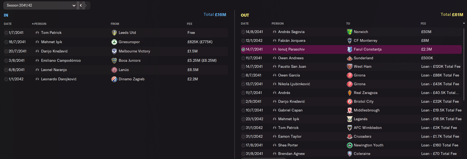Select the checkbox for Andrés Segovia transfer
The height and width of the screenshot is (159, 467).
tap(243, 32)
